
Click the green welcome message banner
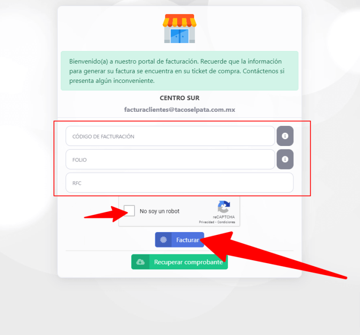click(180, 71)
